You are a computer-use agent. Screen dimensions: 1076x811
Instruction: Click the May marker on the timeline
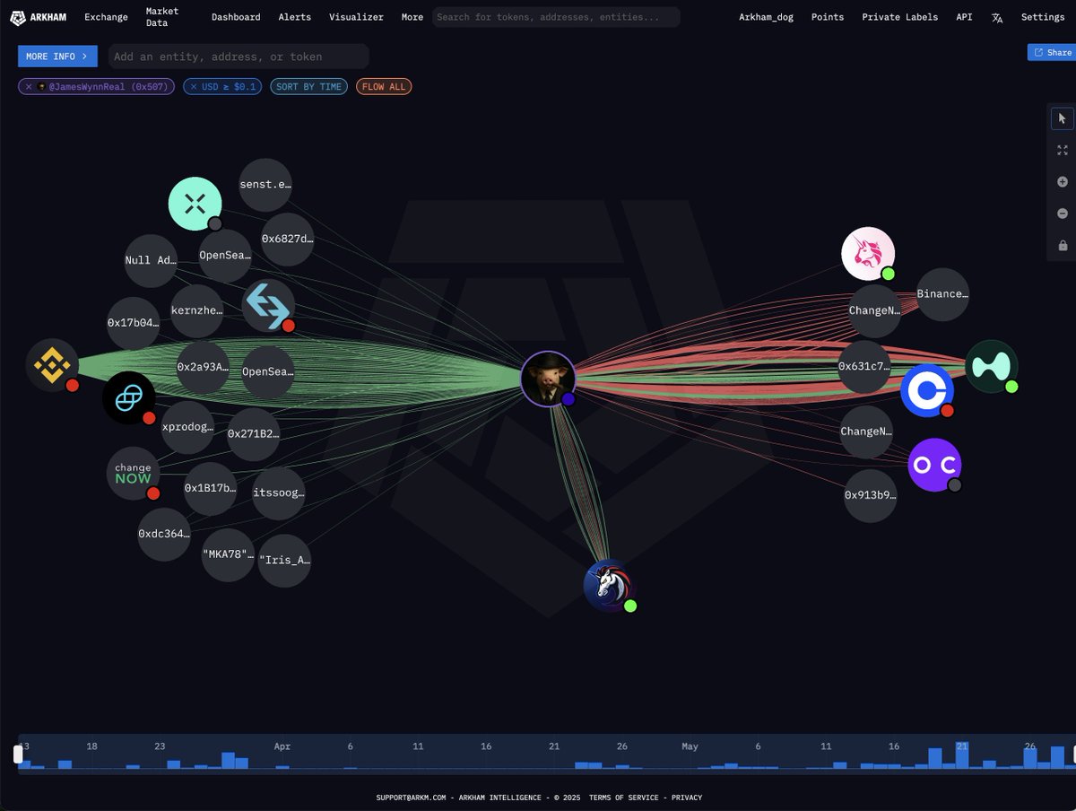pos(690,746)
